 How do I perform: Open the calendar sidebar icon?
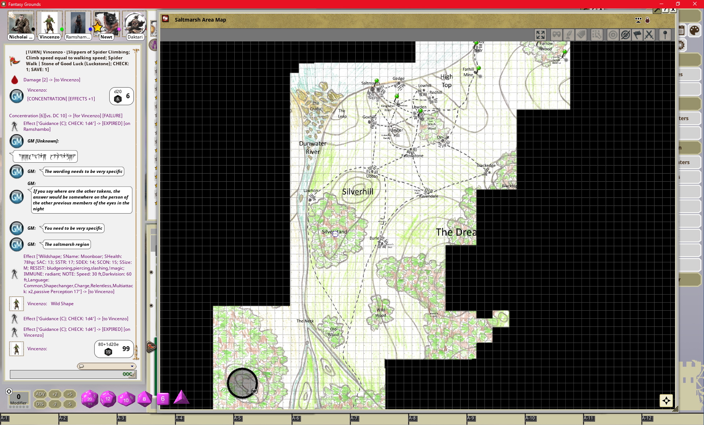(x=681, y=30)
